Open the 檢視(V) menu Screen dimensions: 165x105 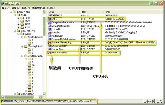tap(26, 8)
